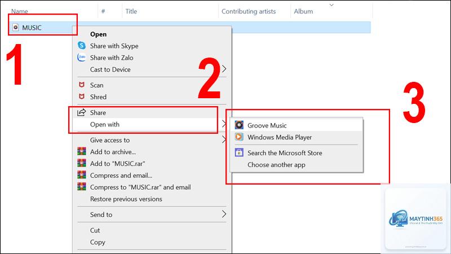Sort by the Album column header
The image size is (451, 254).
(x=303, y=11)
